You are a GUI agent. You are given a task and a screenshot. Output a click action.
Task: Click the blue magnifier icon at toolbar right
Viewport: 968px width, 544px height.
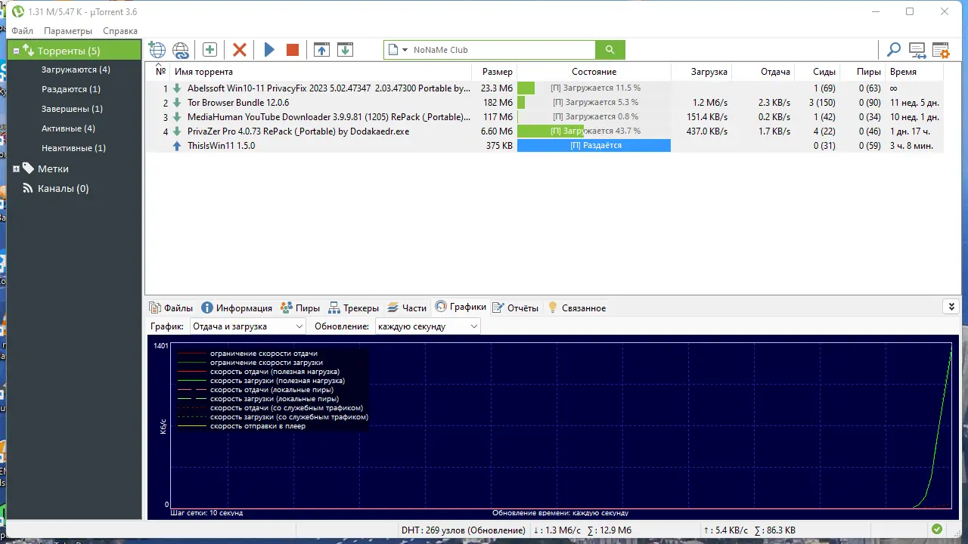(894, 50)
